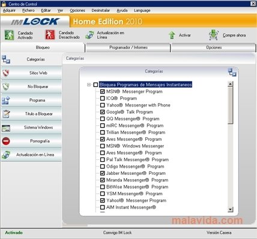Image resolution: width=257 pixels, height=239 pixels.
Task: Switch to the Bloqueo tab
Action: tap(43, 47)
